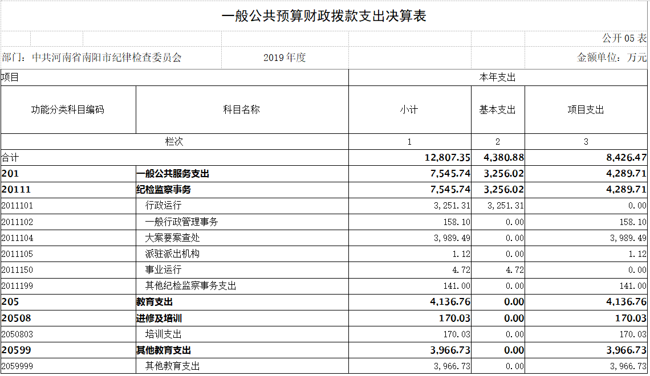The image size is (650, 376).
Task: Click the title 一般公共预算财政拨款支出决算表
Action: [x=324, y=16]
